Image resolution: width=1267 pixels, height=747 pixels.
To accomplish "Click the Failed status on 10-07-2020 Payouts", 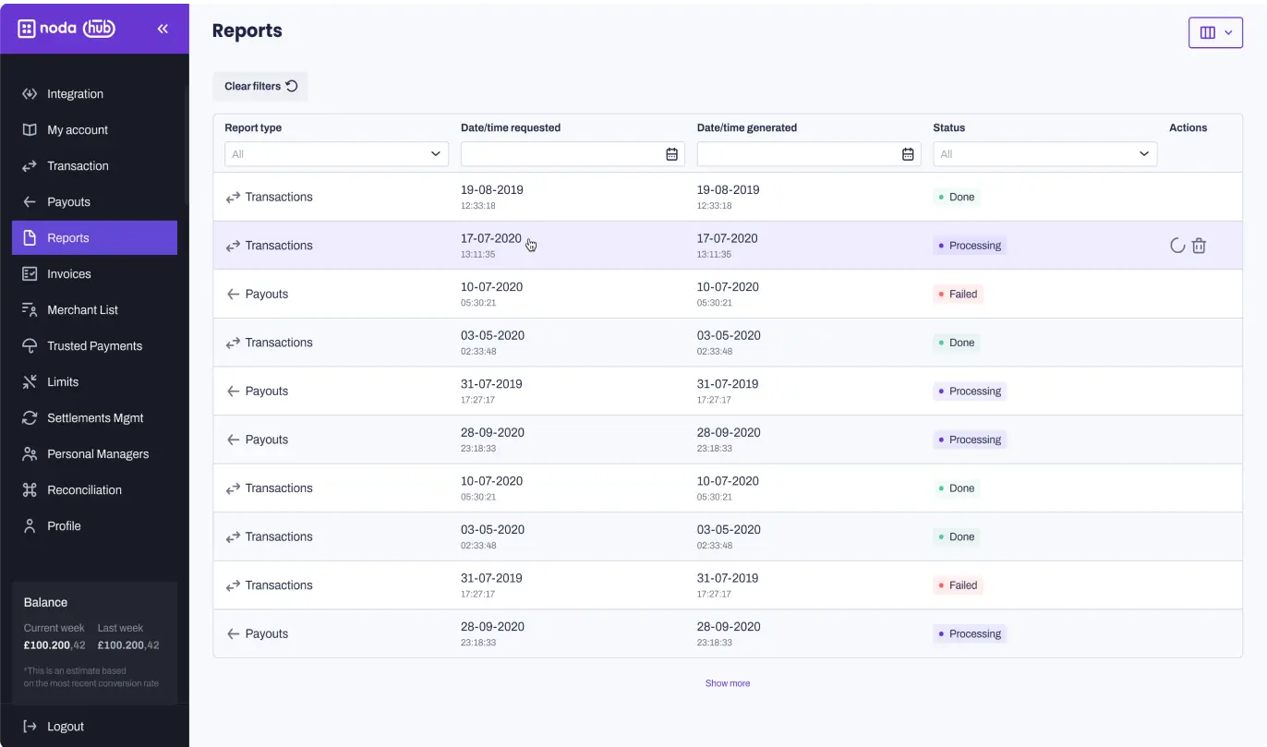I will coord(957,294).
